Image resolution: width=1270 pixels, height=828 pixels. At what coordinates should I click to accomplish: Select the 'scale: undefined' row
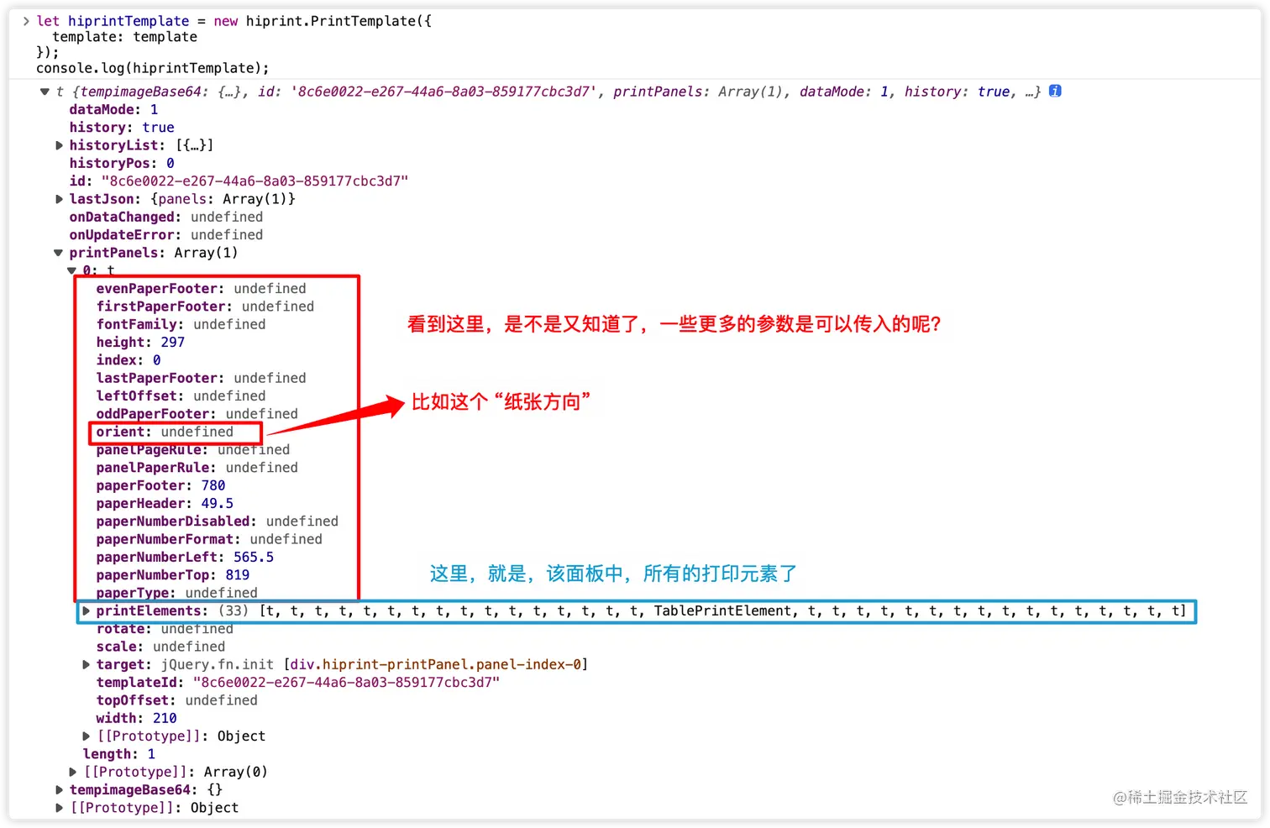[160, 647]
